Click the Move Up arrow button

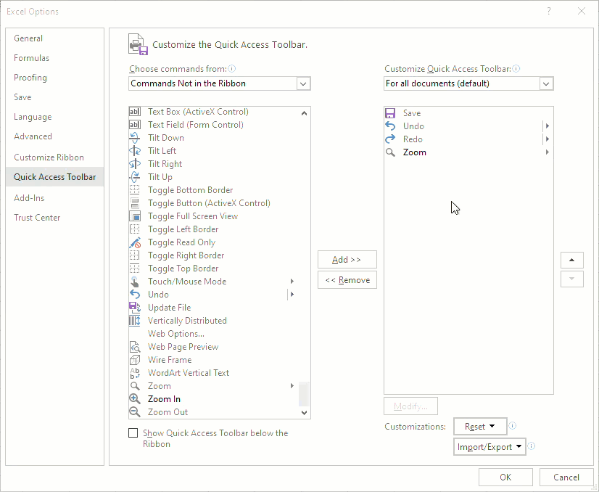click(x=572, y=260)
